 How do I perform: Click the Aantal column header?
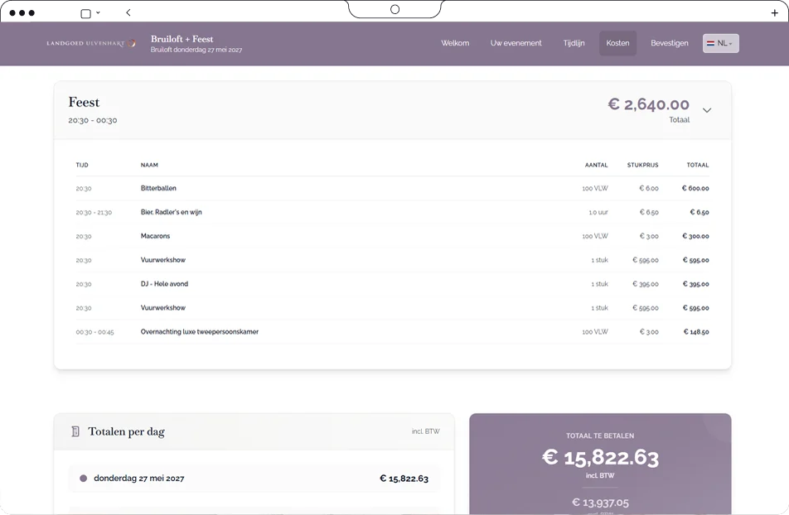pos(596,165)
